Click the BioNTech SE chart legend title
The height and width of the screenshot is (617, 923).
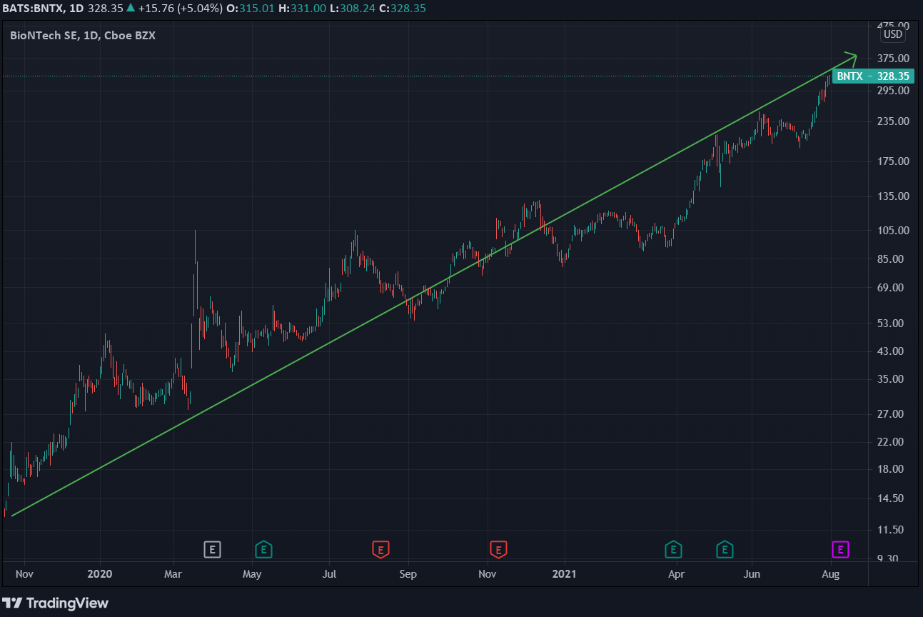83,35
